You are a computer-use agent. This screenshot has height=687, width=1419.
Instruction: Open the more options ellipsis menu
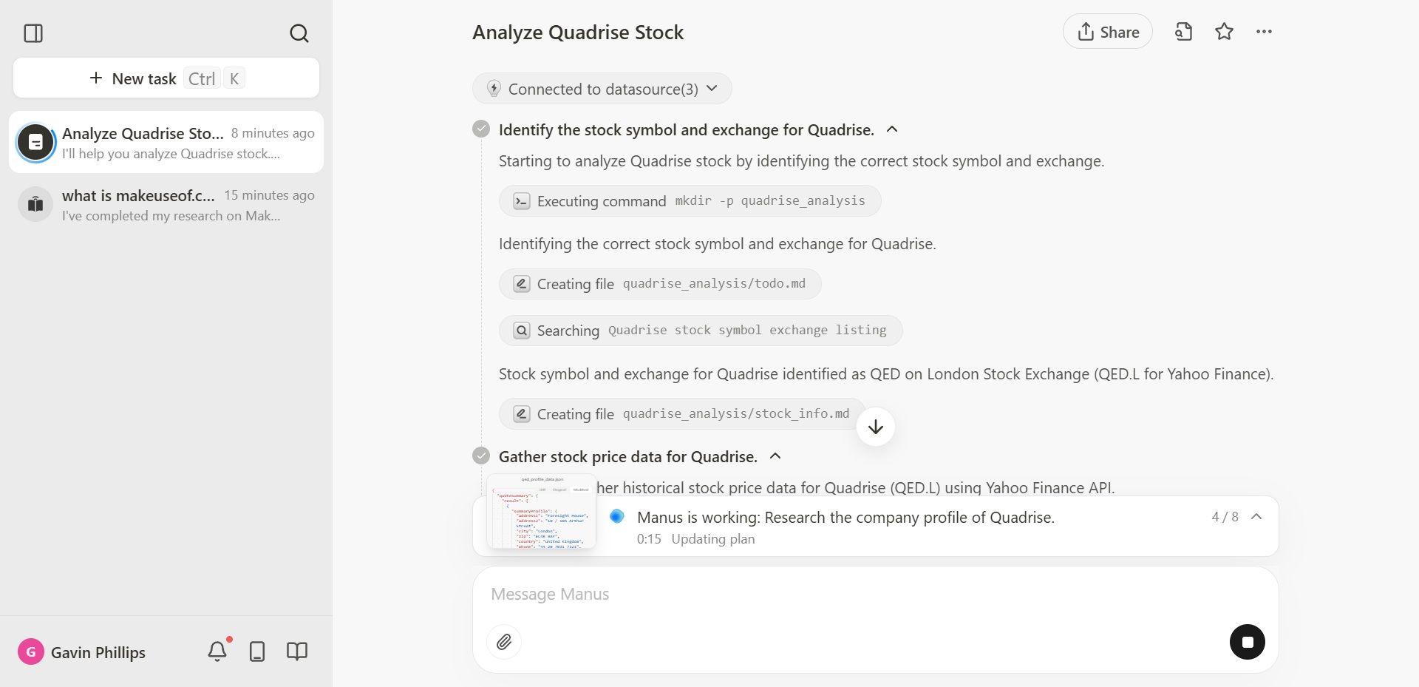click(x=1265, y=32)
